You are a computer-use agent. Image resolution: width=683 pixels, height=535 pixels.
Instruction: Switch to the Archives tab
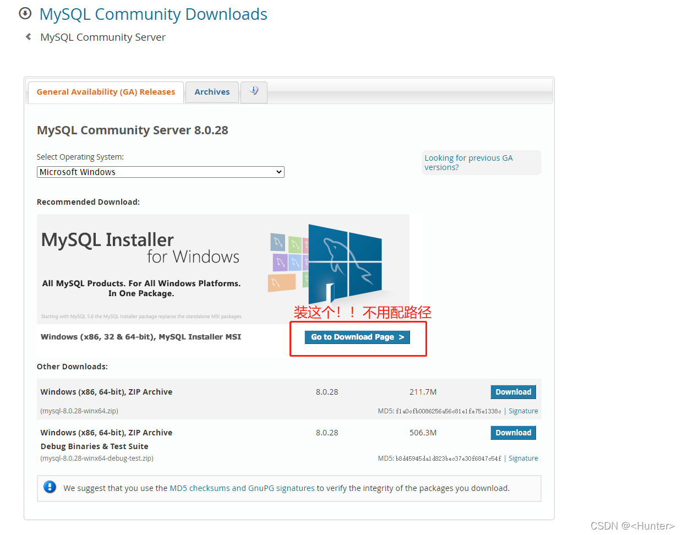pos(212,92)
